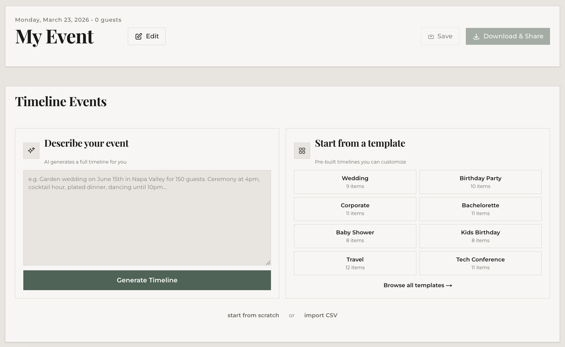The width and height of the screenshot is (565, 347).
Task: Click the pencil Edit icon beside My Event
Action: (x=139, y=36)
